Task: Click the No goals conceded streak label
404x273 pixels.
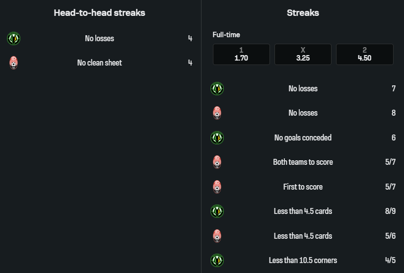Action: click(x=303, y=138)
